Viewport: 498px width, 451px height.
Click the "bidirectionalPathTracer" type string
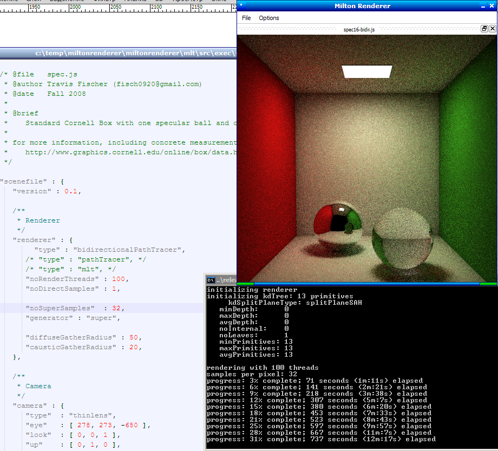pyautogui.click(x=130, y=250)
